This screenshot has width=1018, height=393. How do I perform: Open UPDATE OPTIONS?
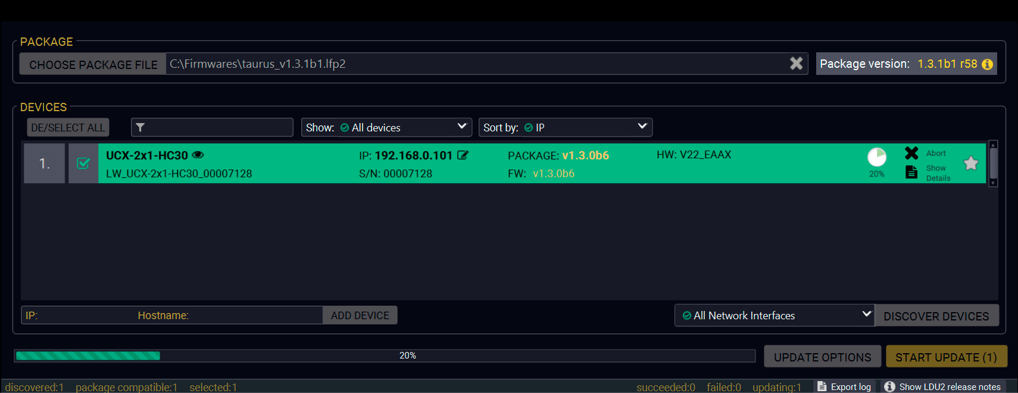point(822,357)
